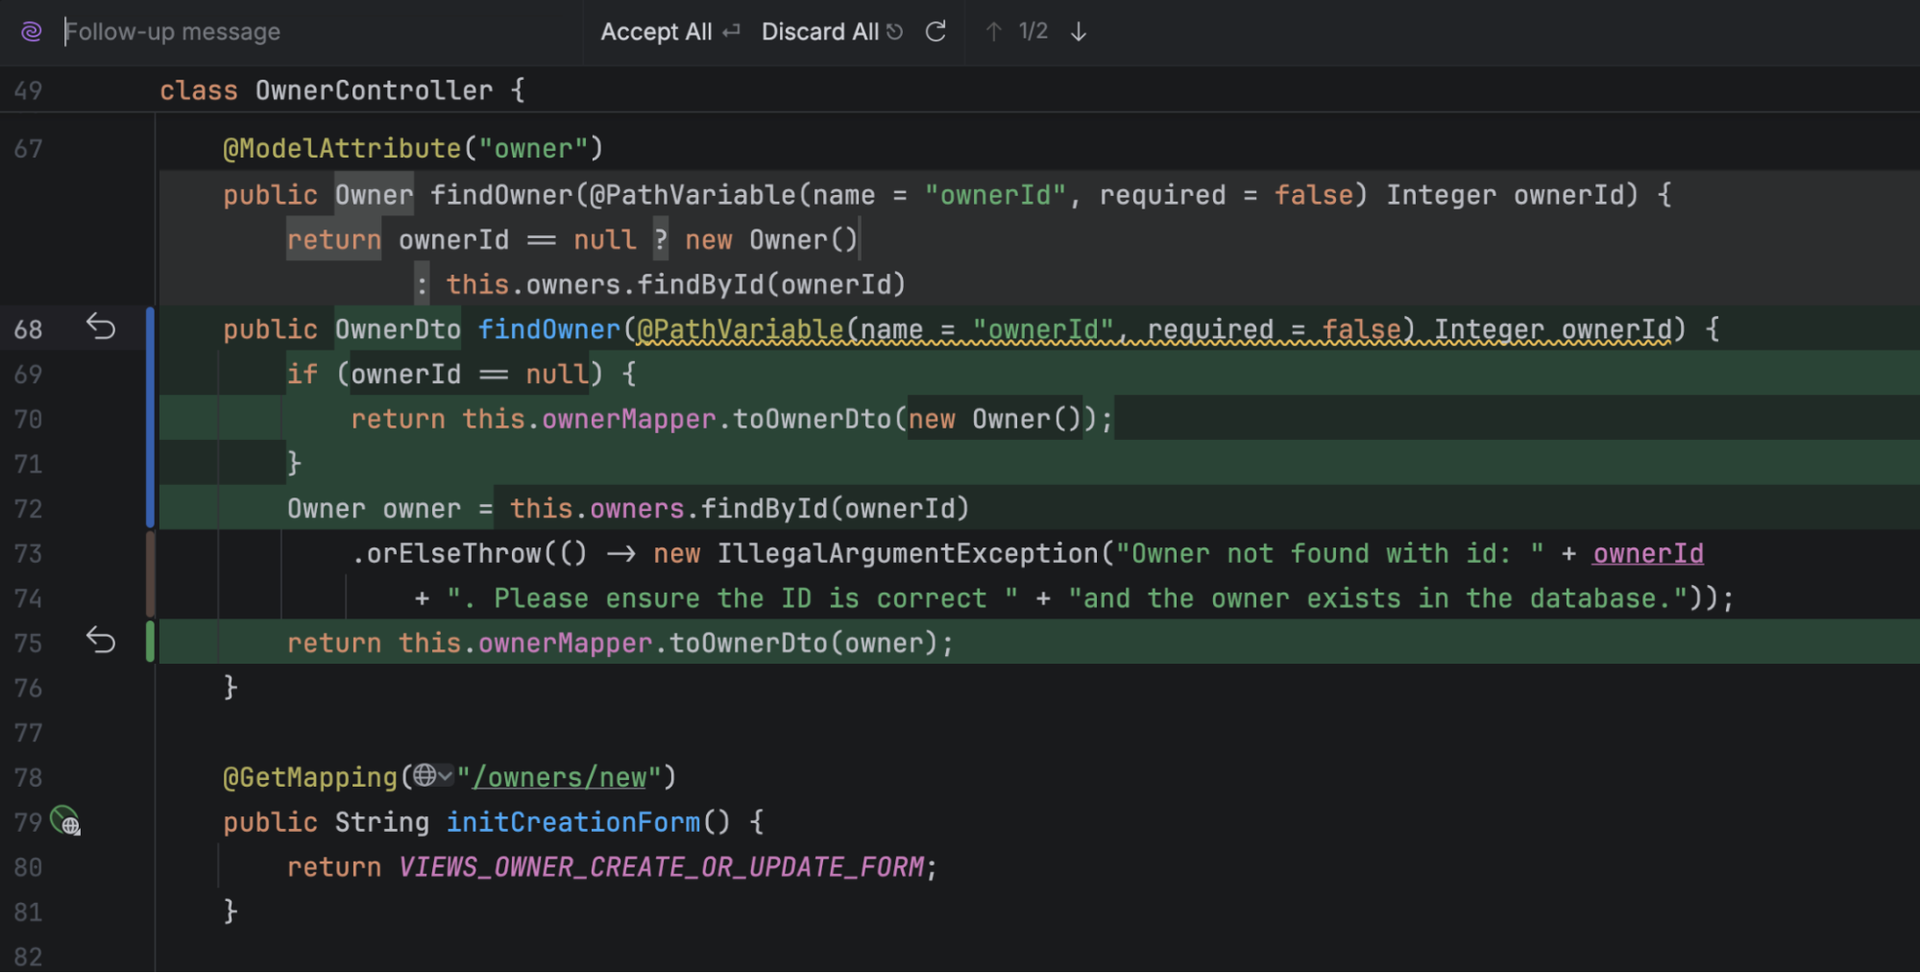
Task: Click the findOwner method name on line 68
Action: [549, 329]
